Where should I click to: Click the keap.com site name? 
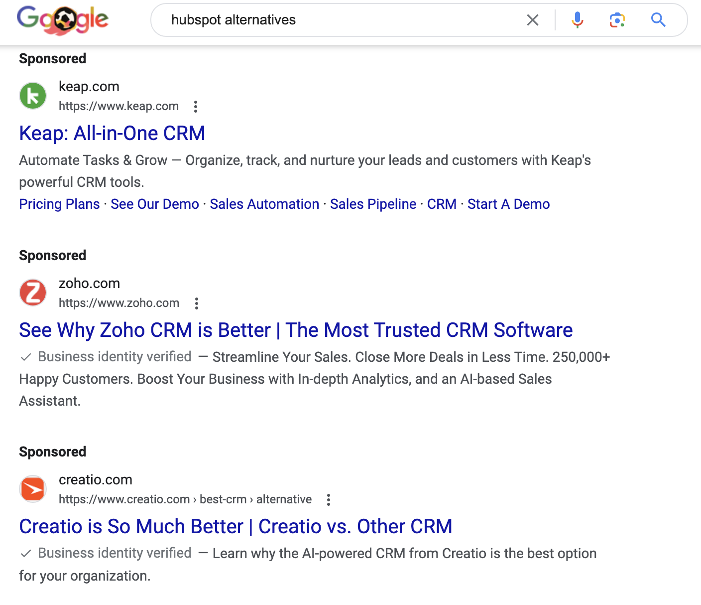coord(89,86)
